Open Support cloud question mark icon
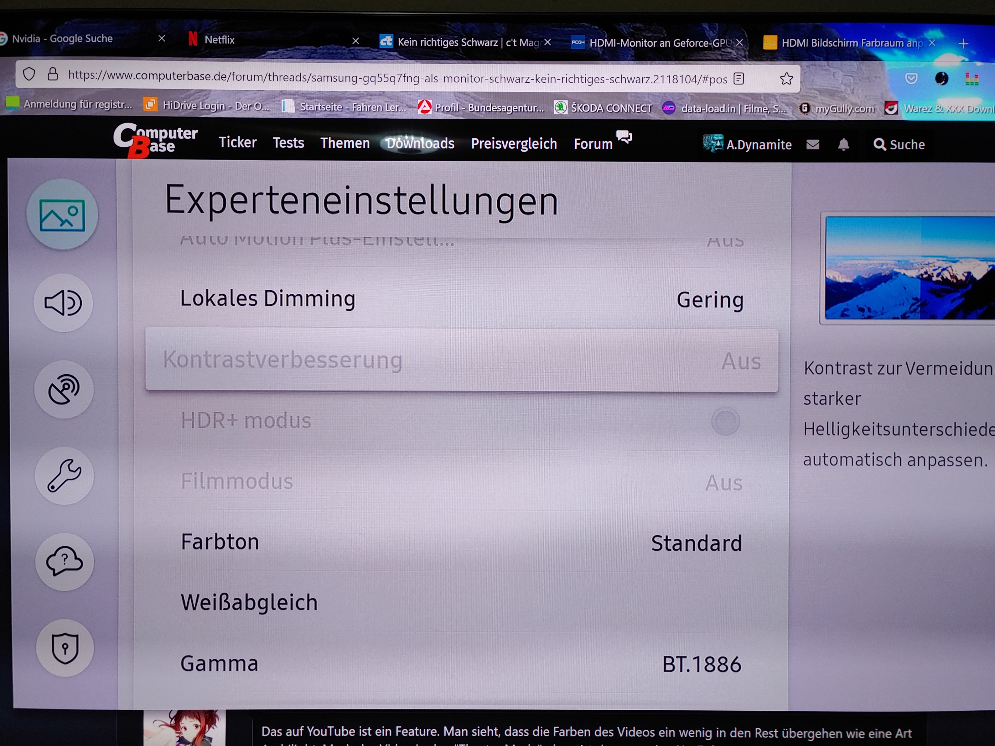Viewport: 995px width, 746px height. (x=65, y=562)
